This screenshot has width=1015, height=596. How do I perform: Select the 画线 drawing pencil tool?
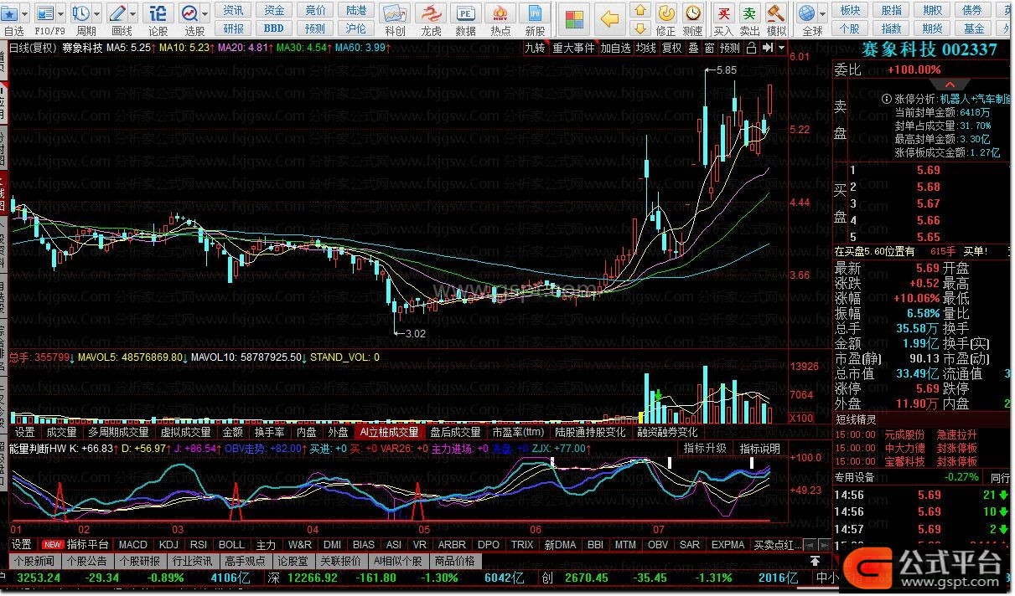tap(118, 13)
